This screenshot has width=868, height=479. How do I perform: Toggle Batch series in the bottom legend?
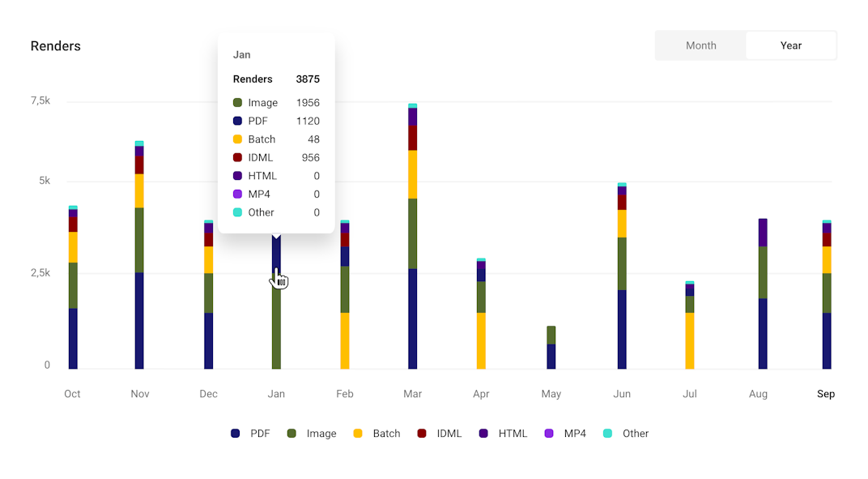377,434
